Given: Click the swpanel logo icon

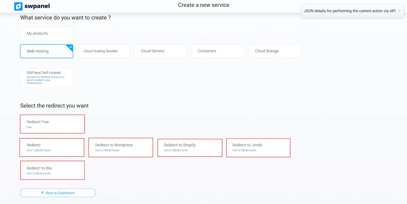Looking at the screenshot, I should (x=18, y=6).
